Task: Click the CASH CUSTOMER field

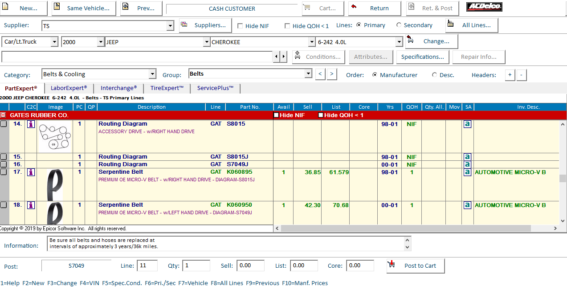Action: (x=232, y=9)
